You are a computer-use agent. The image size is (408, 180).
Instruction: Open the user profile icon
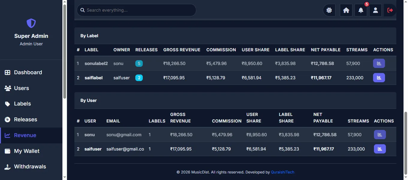tap(375, 10)
